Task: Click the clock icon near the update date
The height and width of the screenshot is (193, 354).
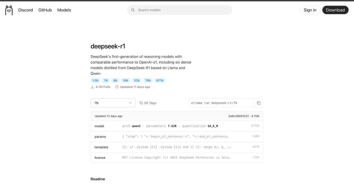Action: [116, 87]
